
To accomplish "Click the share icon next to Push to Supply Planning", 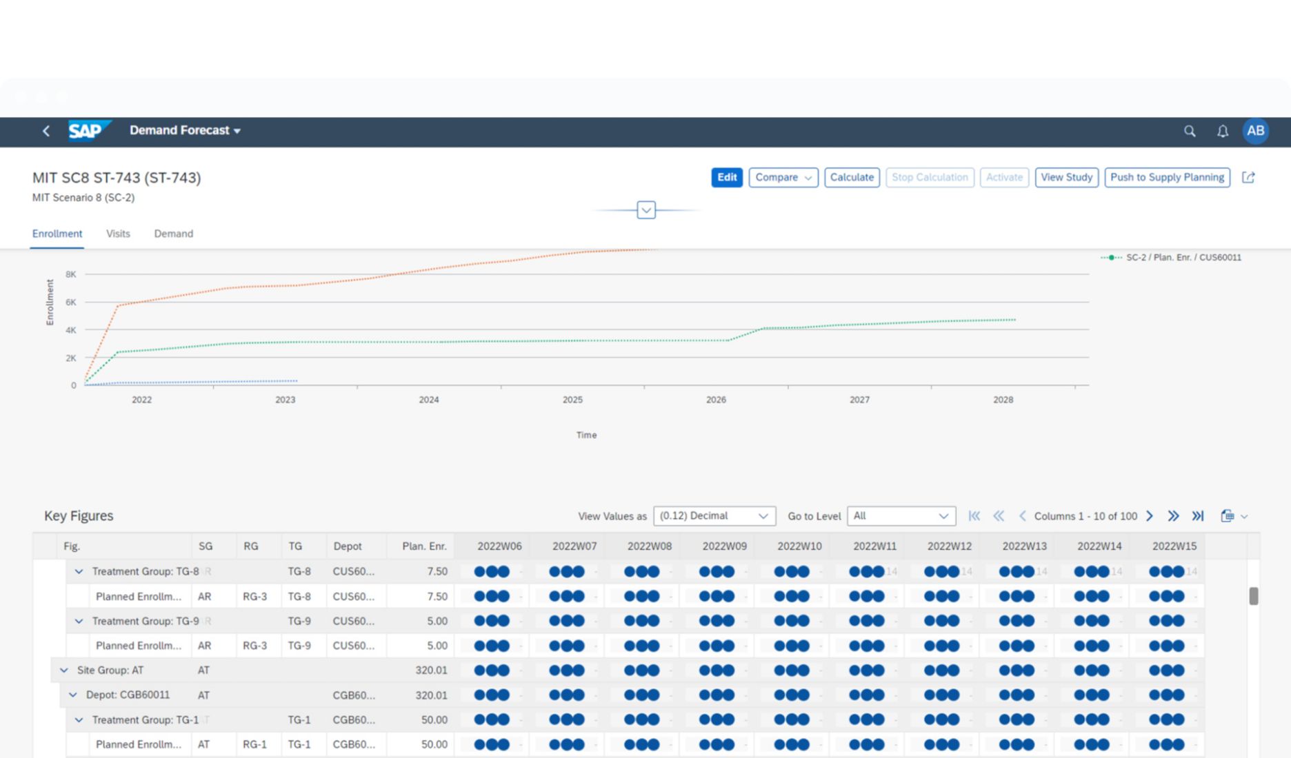I will [1248, 177].
